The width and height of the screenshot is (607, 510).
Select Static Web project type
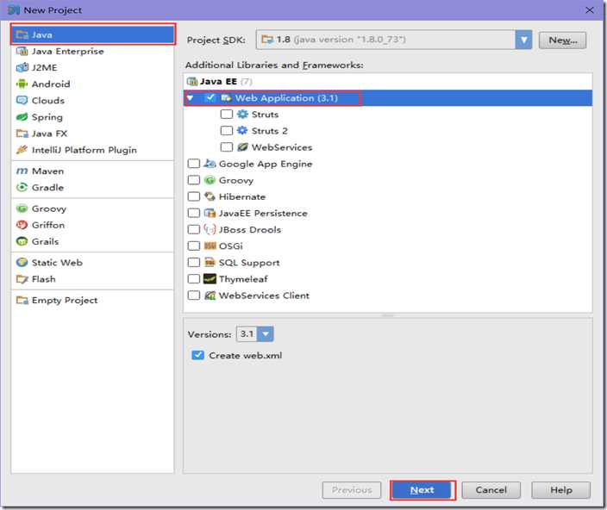point(92,262)
